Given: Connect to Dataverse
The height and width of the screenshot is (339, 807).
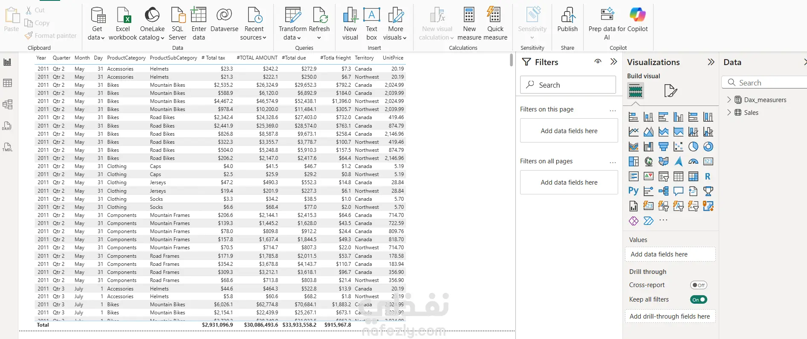Looking at the screenshot, I should (x=224, y=20).
